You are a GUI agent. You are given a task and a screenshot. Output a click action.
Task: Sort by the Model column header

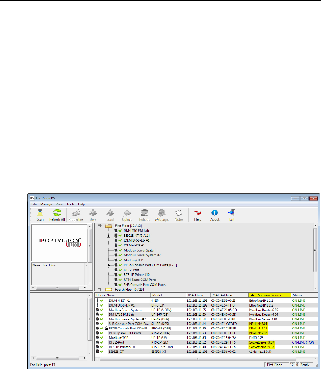[168, 295]
